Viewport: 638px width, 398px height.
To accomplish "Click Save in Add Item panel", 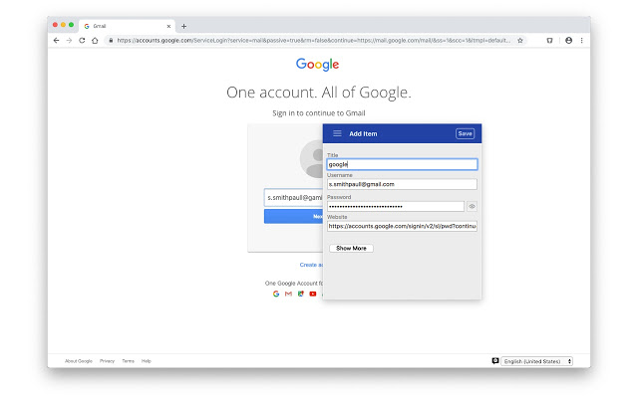I will coord(466,133).
